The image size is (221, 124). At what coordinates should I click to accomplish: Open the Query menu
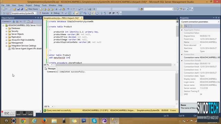coord(21,6)
